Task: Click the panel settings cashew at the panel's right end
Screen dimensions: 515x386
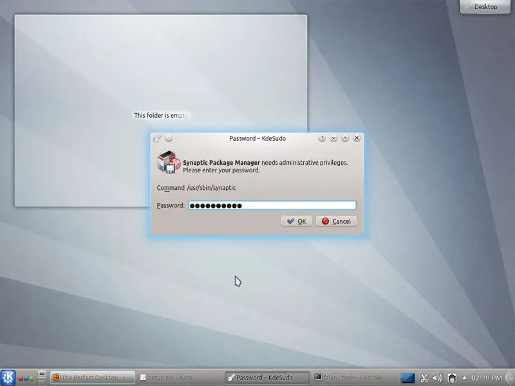Action: coord(510,378)
